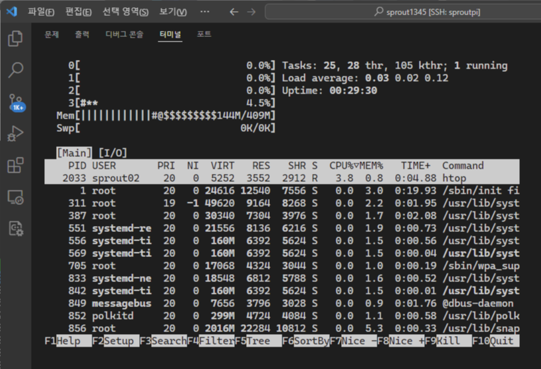
Task: Select the [Main] htop tab
Action: [x=74, y=153]
